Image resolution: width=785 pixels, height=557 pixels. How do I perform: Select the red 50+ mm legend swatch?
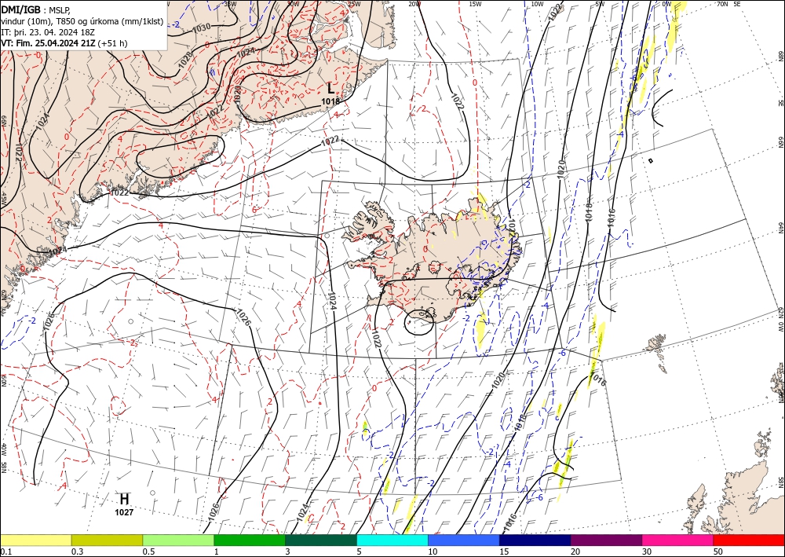coord(749,540)
